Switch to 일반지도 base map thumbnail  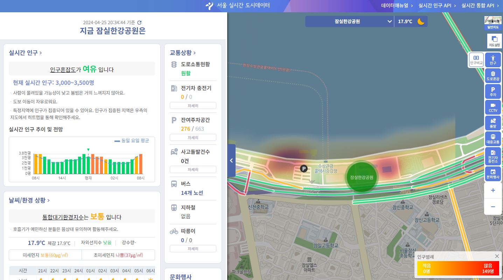[493, 23]
